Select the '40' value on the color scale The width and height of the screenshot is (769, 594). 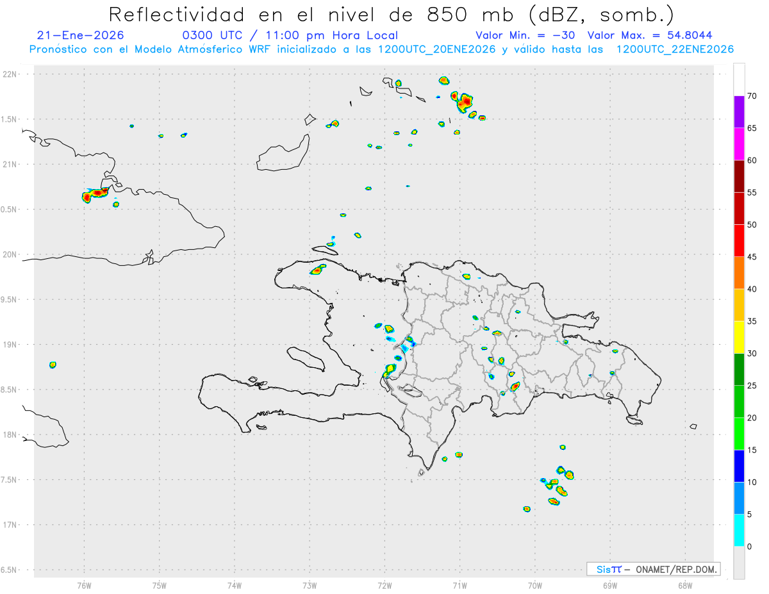point(752,289)
